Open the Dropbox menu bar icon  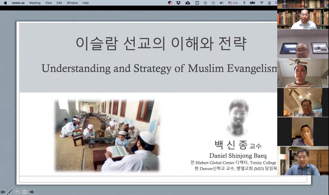pos(179,2)
